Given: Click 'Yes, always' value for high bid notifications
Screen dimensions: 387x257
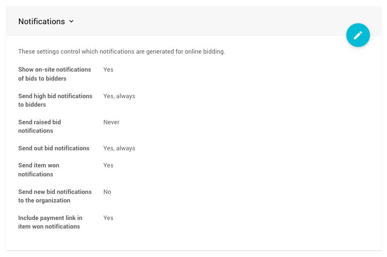Looking at the screenshot, I should click(119, 96).
